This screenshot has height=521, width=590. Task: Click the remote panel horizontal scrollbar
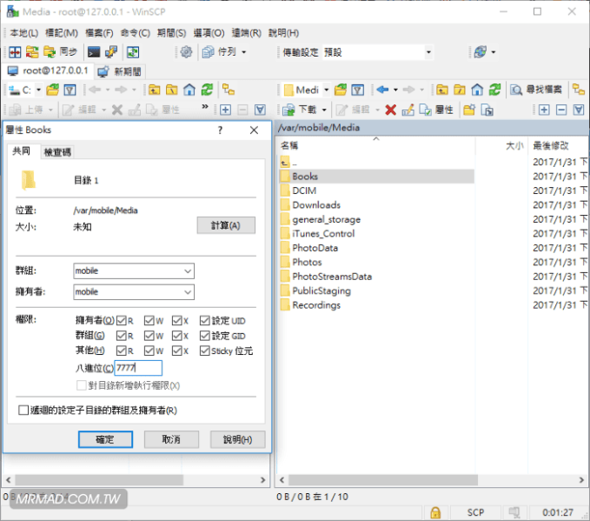[383, 480]
